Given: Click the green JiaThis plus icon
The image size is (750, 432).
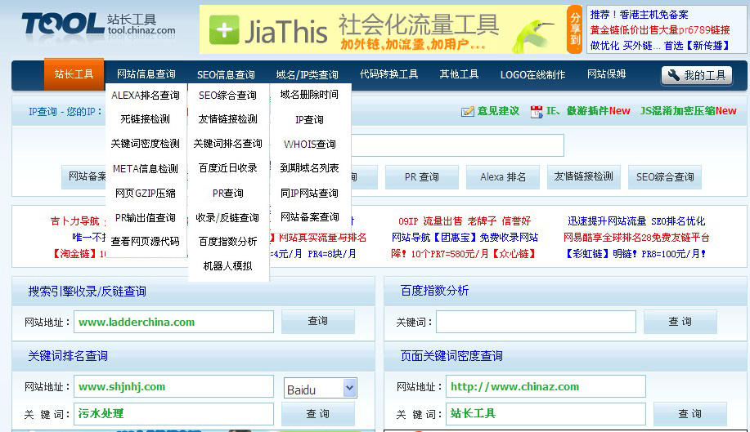Looking at the screenshot, I should click(x=224, y=29).
